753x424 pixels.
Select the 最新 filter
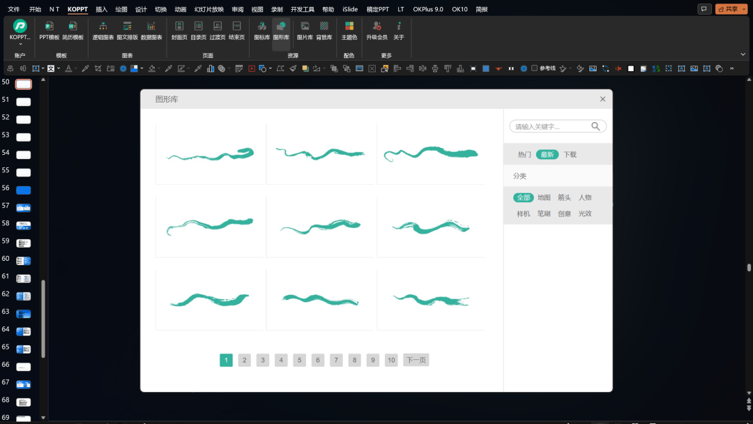(547, 154)
